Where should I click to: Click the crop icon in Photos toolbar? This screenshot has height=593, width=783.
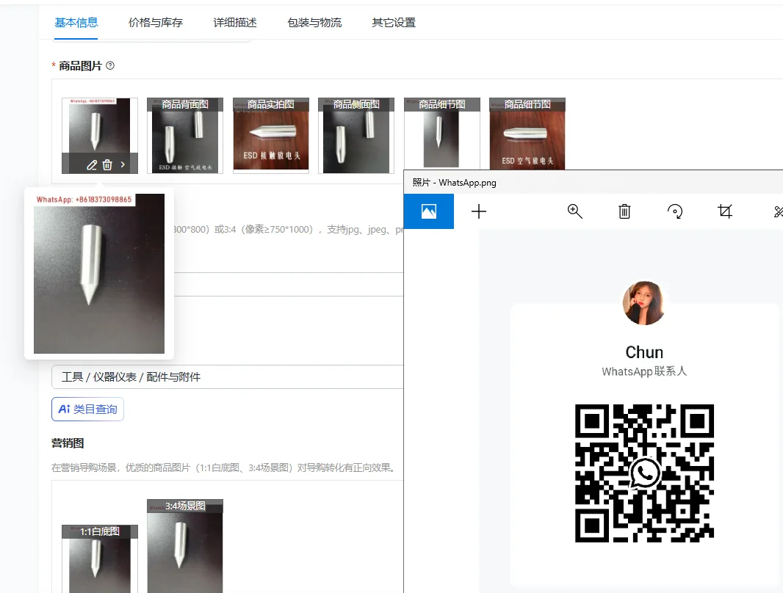point(725,211)
